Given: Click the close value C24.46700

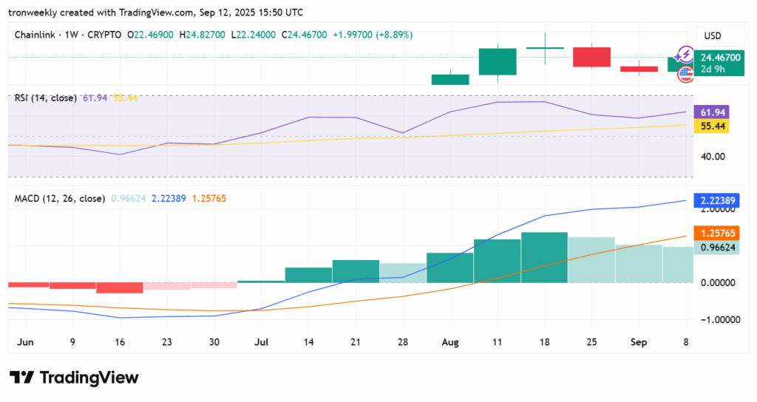Looking at the screenshot, I should (x=304, y=35).
